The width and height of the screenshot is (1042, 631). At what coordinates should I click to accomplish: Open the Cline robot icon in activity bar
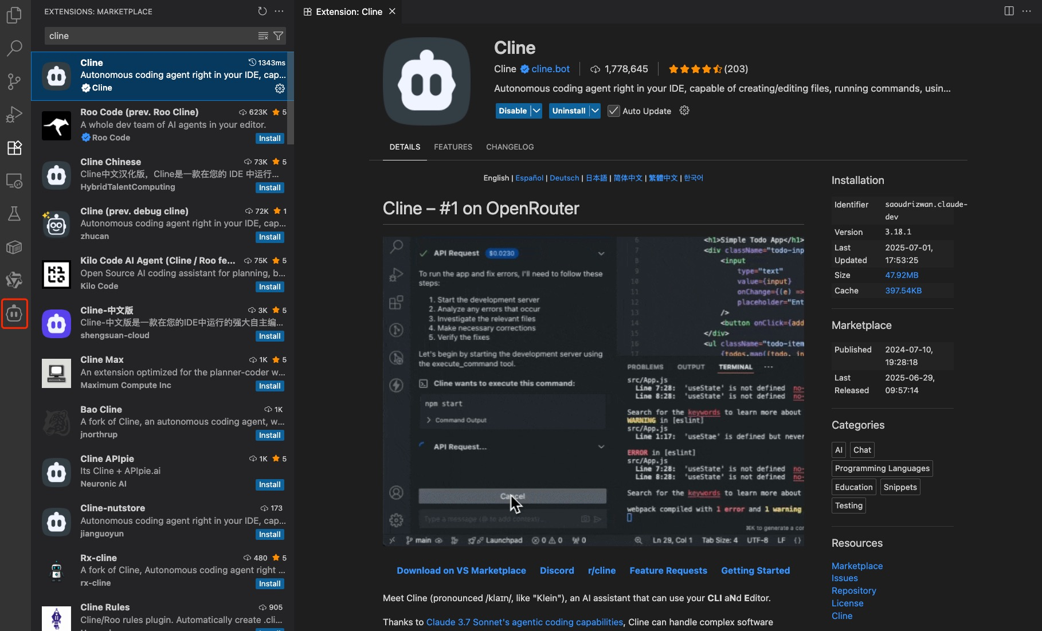pos(14,313)
